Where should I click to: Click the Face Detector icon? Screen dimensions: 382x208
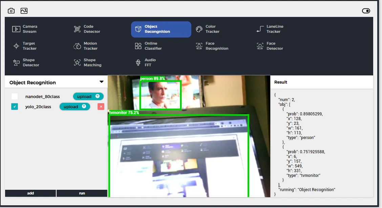point(260,46)
